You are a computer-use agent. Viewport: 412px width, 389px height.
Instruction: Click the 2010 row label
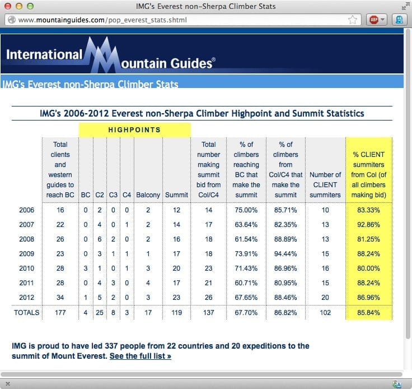[x=26, y=268]
